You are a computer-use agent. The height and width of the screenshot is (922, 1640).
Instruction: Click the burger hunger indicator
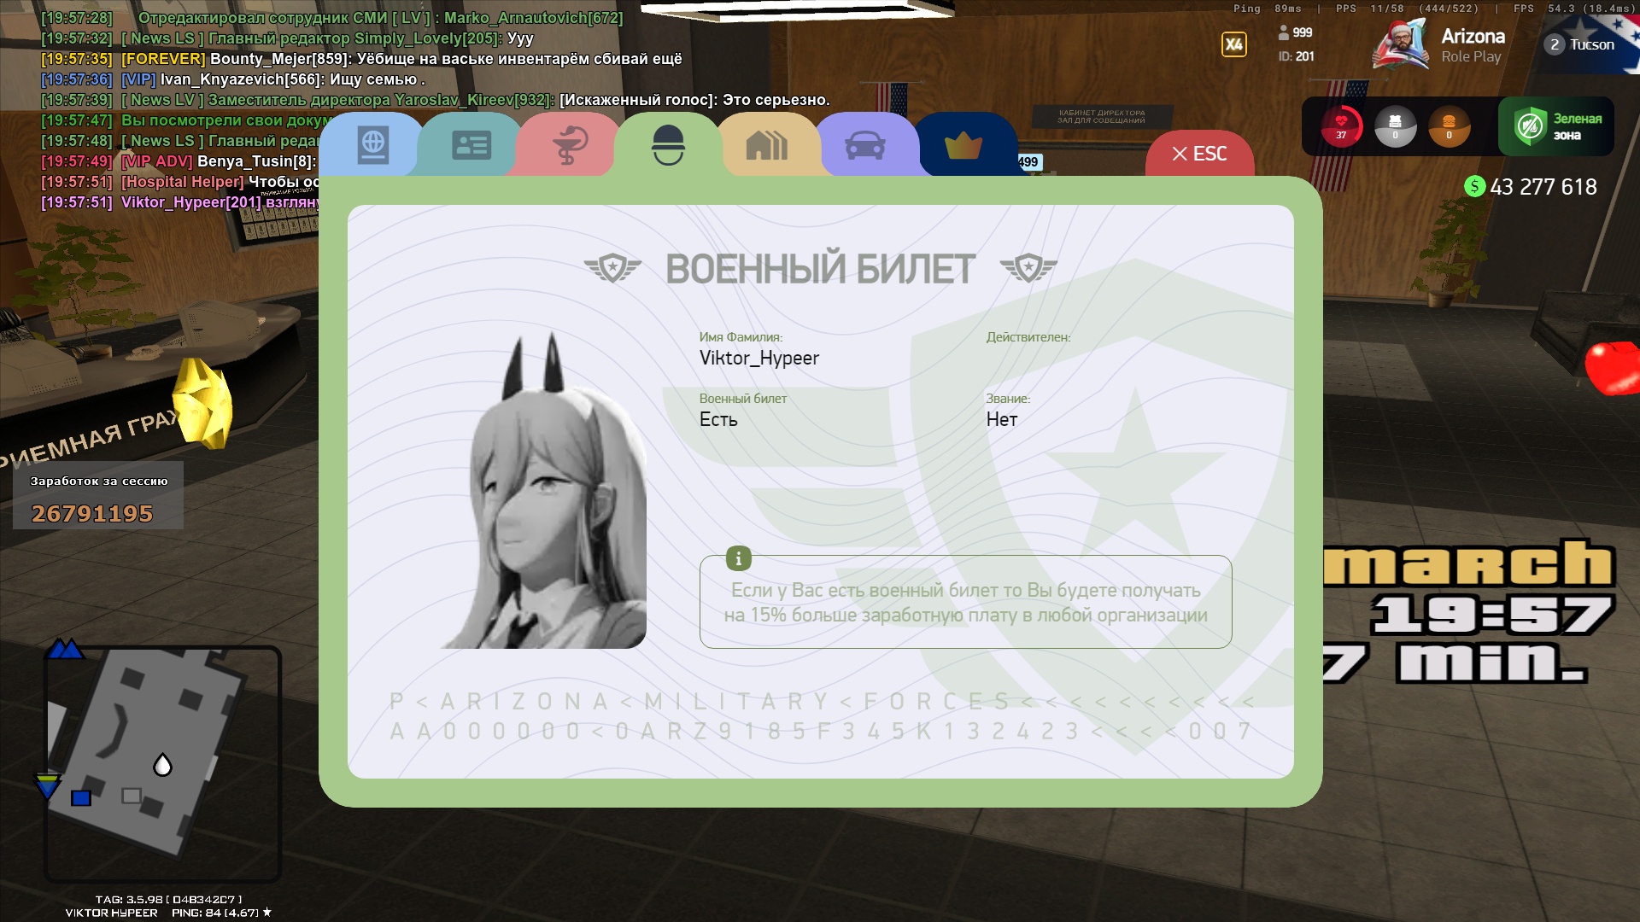point(1449,126)
